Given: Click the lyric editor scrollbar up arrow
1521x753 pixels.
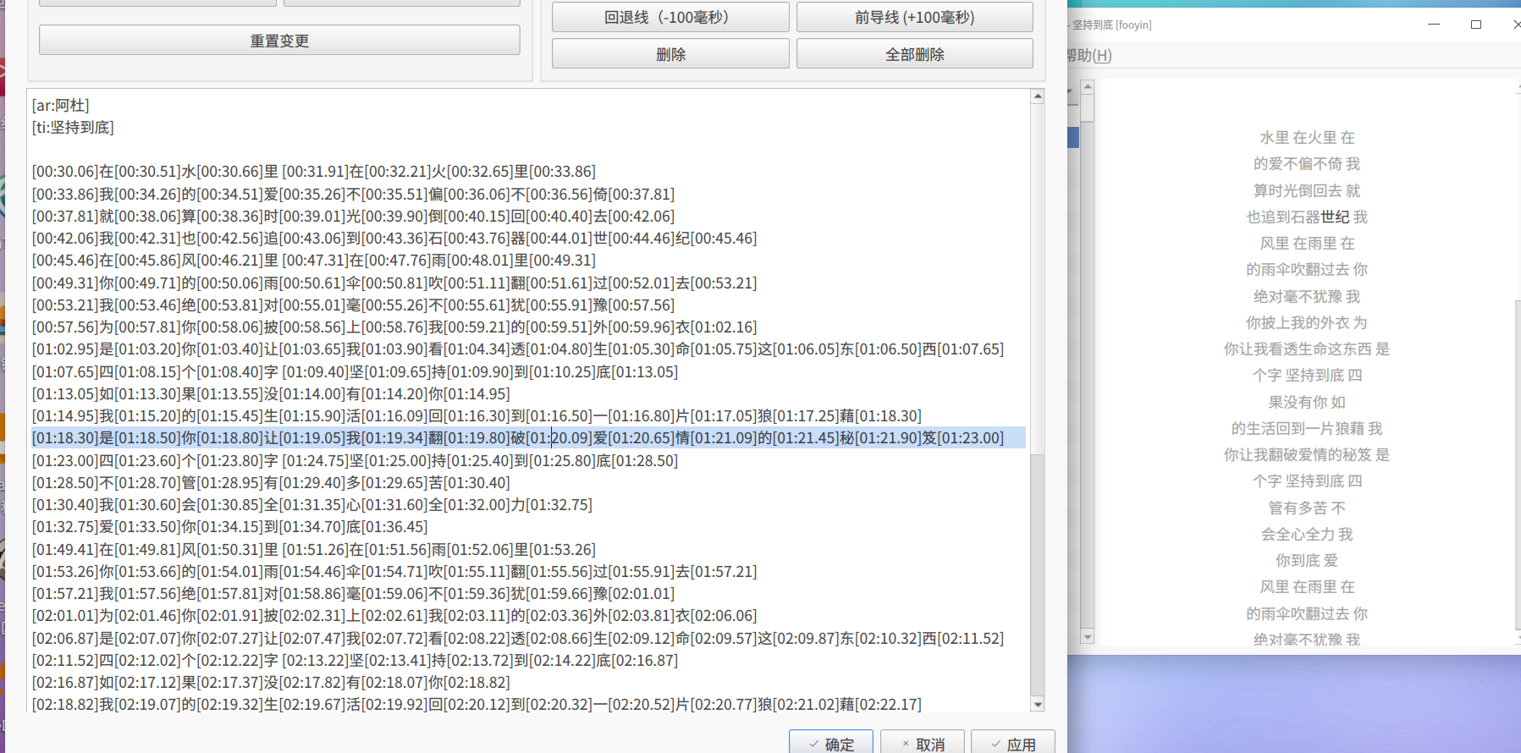Looking at the screenshot, I should (x=1038, y=96).
